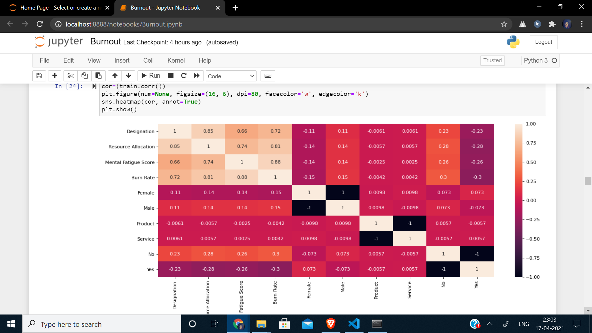Open the Code cell type dropdown
Viewport: 592px width, 333px height.
pos(231,76)
